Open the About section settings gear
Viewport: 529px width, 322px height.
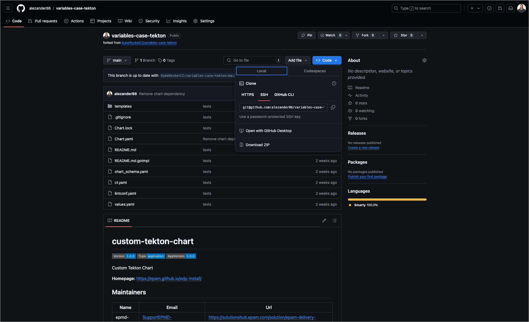(x=424, y=60)
